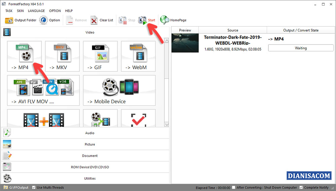Viewport: 336px width, 191px height.
Task: Enable After Converting Shut Down Computer
Action: tap(234, 188)
